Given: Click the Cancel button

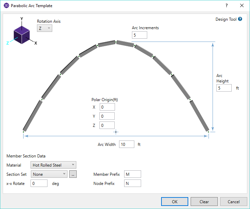Looking at the screenshot, I should (x=233, y=202).
